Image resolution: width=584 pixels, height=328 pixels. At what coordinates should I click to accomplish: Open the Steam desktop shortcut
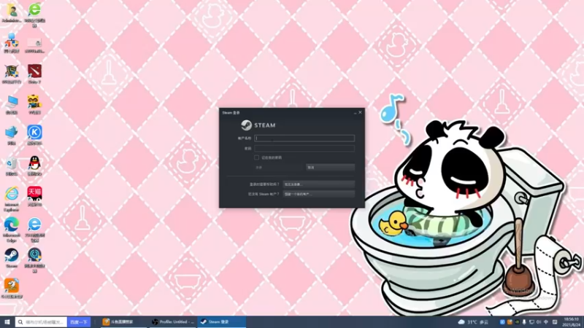12,258
